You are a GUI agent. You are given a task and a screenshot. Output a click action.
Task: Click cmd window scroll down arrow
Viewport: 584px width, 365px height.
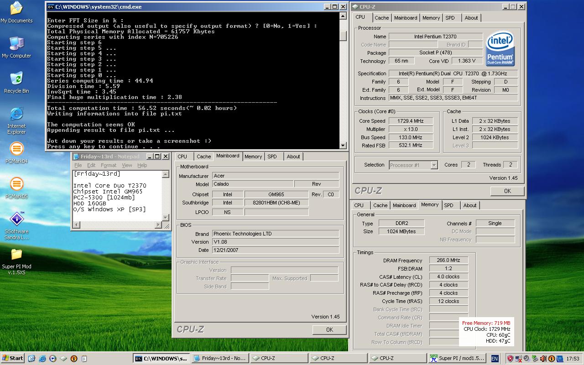(343, 146)
